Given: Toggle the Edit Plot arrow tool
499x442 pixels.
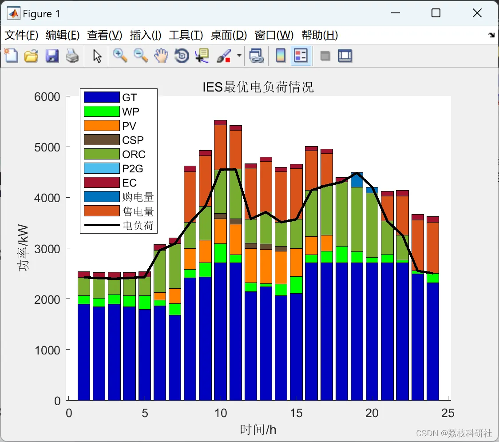Looking at the screenshot, I should pos(97,56).
